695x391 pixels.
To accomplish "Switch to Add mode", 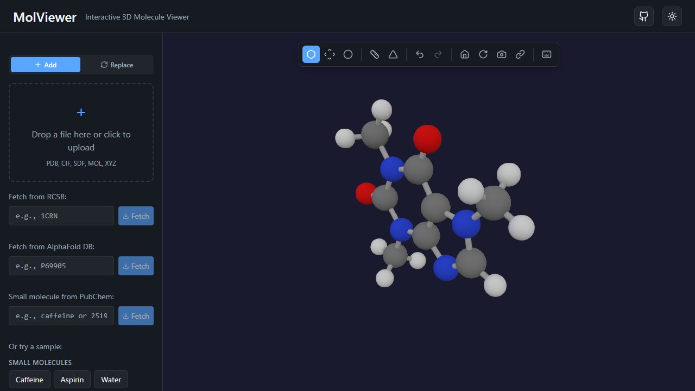I will click(46, 65).
